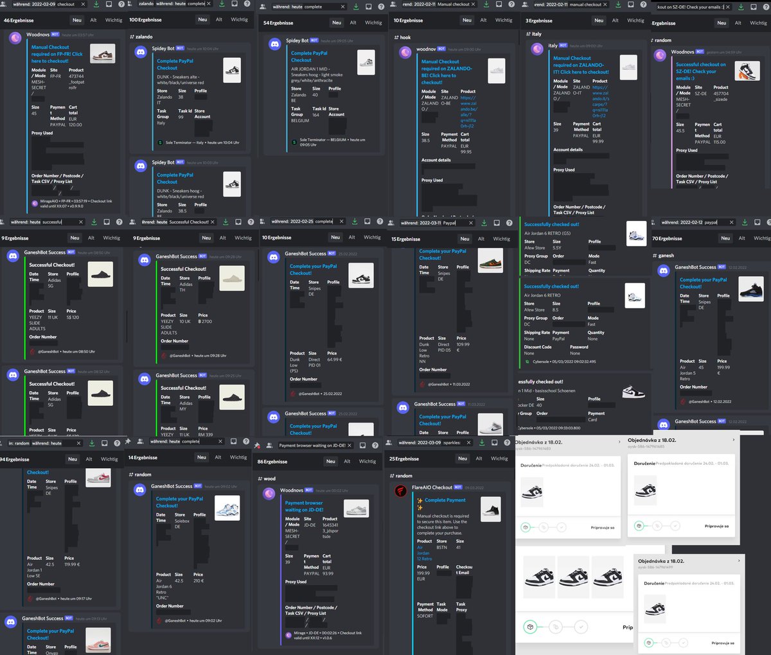The image size is (771, 655).
Task: Click the GaneshBot Success bot avatar
Action: pyautogui.click(x=14, y=252)
